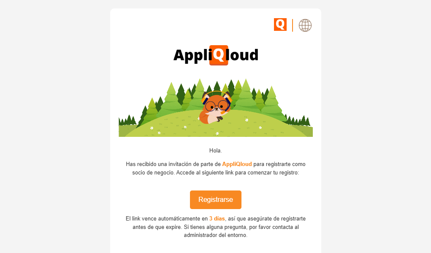The height and width of the screenshot is (253, 431).
Task: Click the "El link vence automáticamente" text
Action: click(x=167, y=219)
